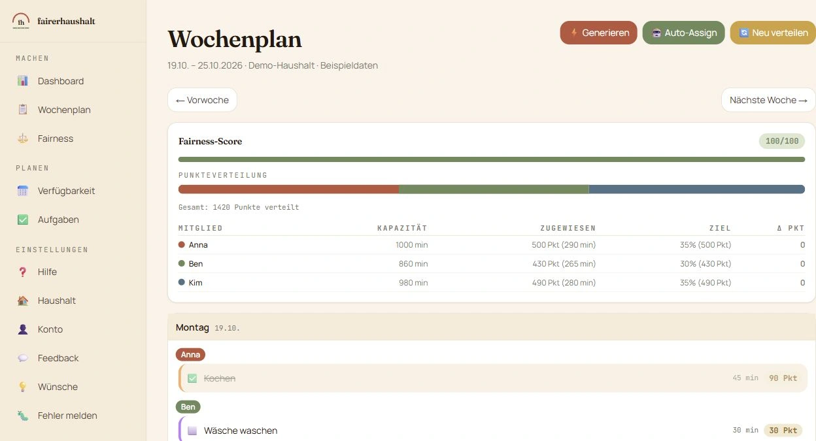The image size is (816, 441).
Task: Open Dashboard via its chart icon
Action: coord(23,81)
